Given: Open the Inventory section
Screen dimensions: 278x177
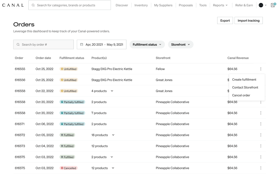Looking at the screenshot, I should point(141,5).
